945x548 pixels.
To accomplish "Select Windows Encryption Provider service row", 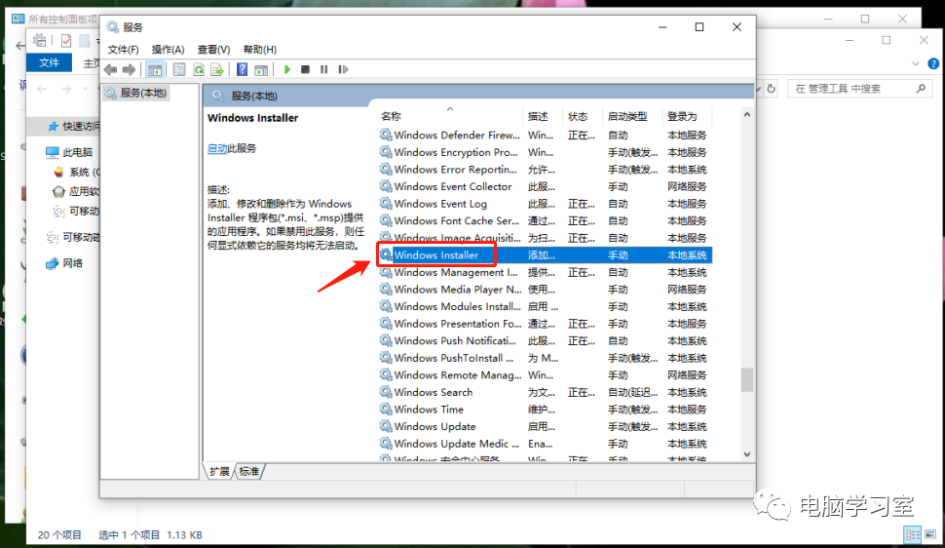I will pos(545,152).
